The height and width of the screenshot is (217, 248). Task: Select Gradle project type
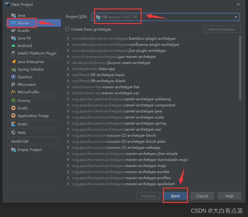[x=34, y=31]
